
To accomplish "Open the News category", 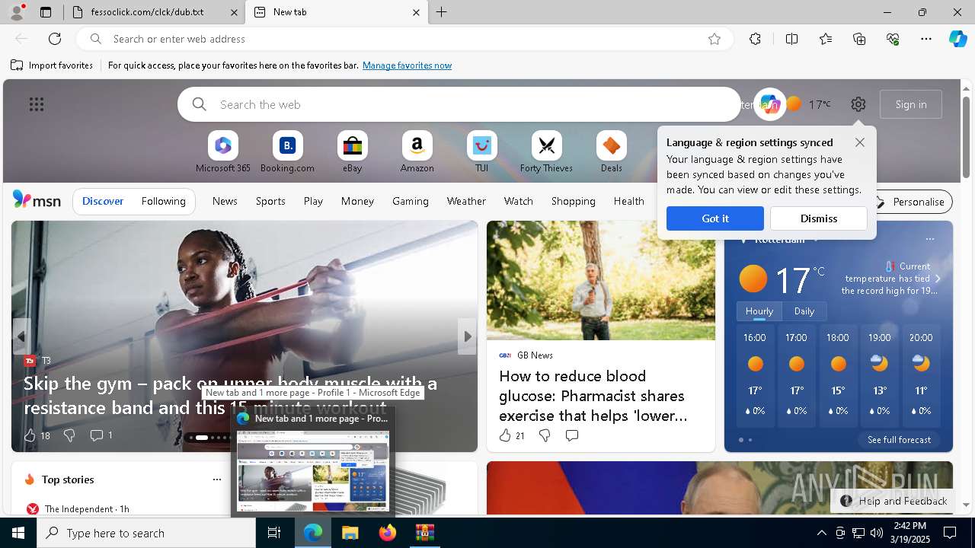I will coord(225,201).
